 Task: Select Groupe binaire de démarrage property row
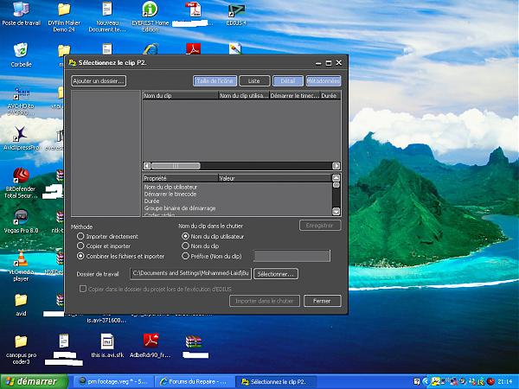(237, 208)
